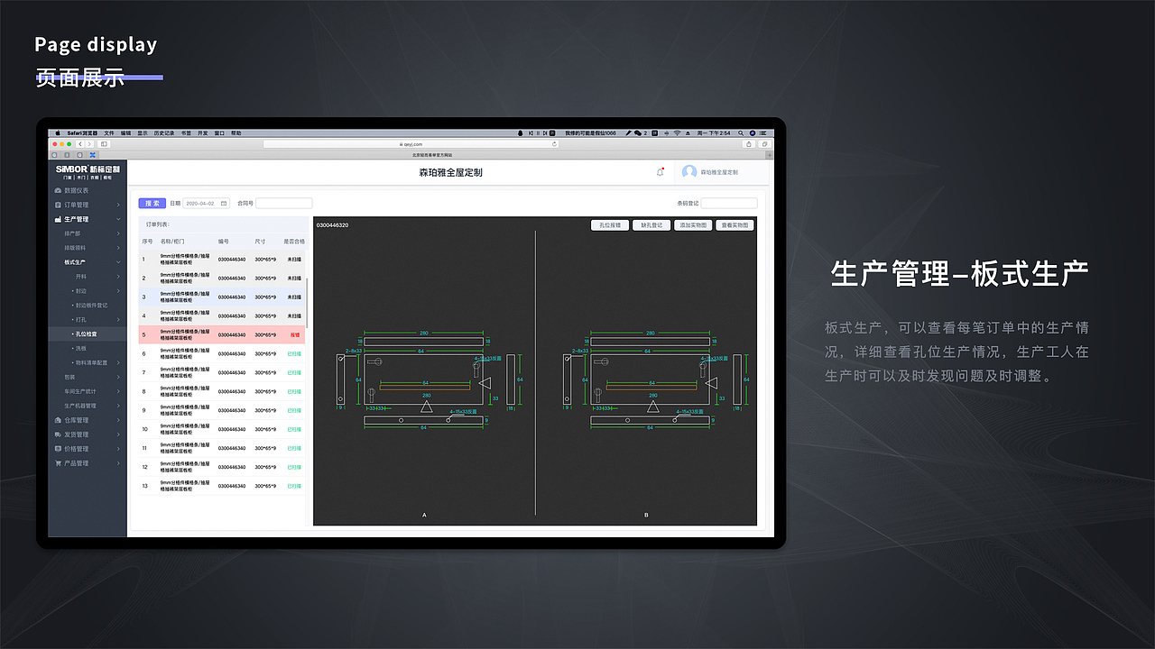The image size is (1155, 649).
Task: Switch to drawing view B
Action: click(645, 514)
